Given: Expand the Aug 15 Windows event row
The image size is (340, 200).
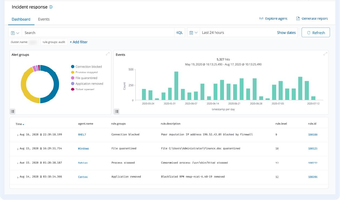Looking at the screenshot, I should click(18, 149).
